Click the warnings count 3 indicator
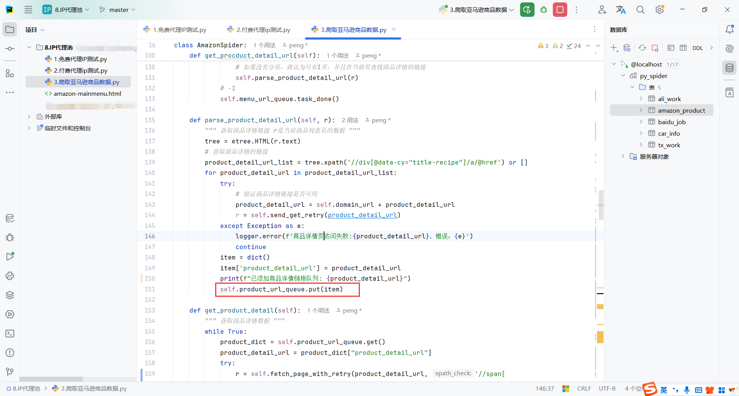739x396 pixels. point(543,46)
